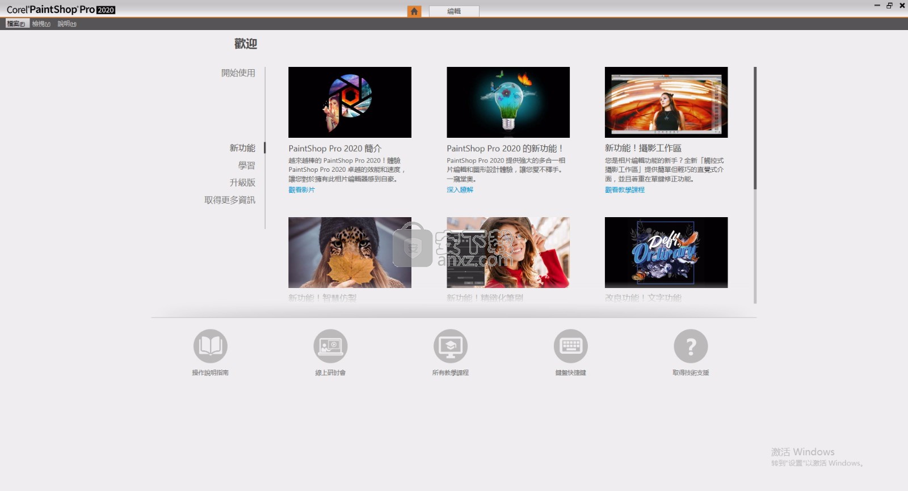908x491 pixels.
Task: Select 取得更多資訊 in the sidebar
Action: click(230, 200)
